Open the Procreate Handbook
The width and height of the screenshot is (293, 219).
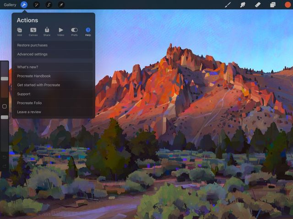coord(54,76)
